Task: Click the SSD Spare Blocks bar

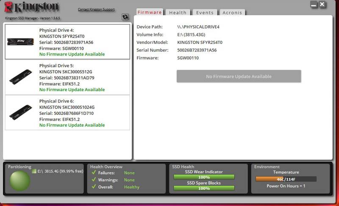Action: (x=204, y=188)
